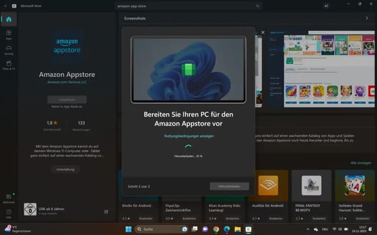Click the 133 Bewertungen count

pyautogui.click(x=81, y=125)
